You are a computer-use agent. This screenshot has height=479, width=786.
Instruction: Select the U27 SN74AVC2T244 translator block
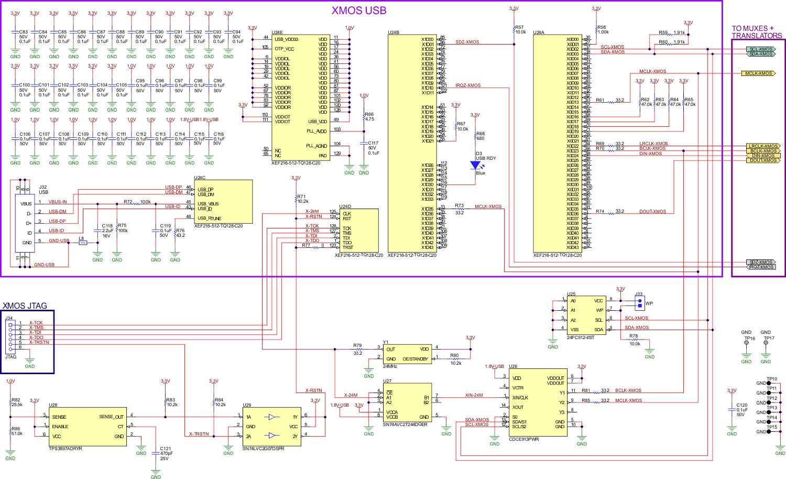pos(407,402)
